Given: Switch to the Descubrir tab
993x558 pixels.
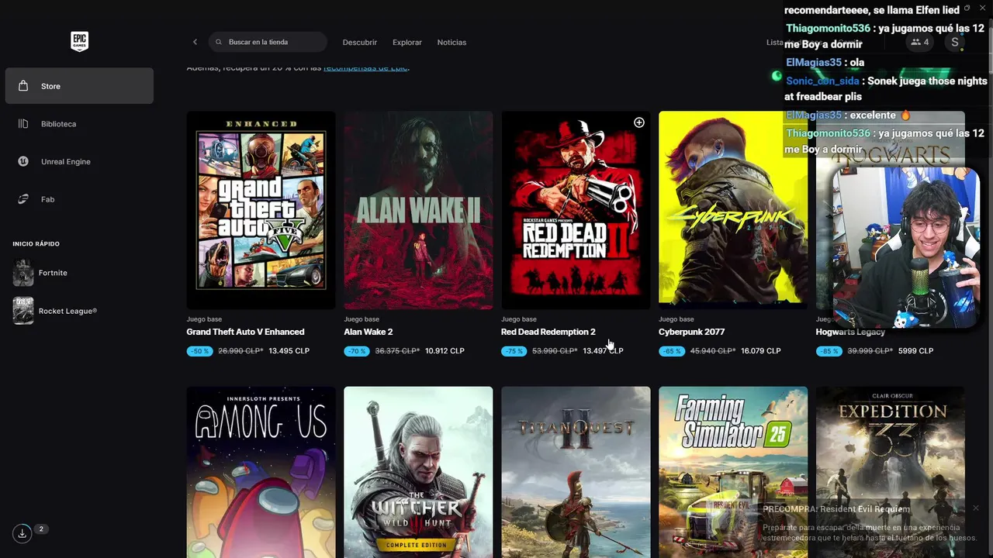Looking at the screenshot, I should pos(360,43).
